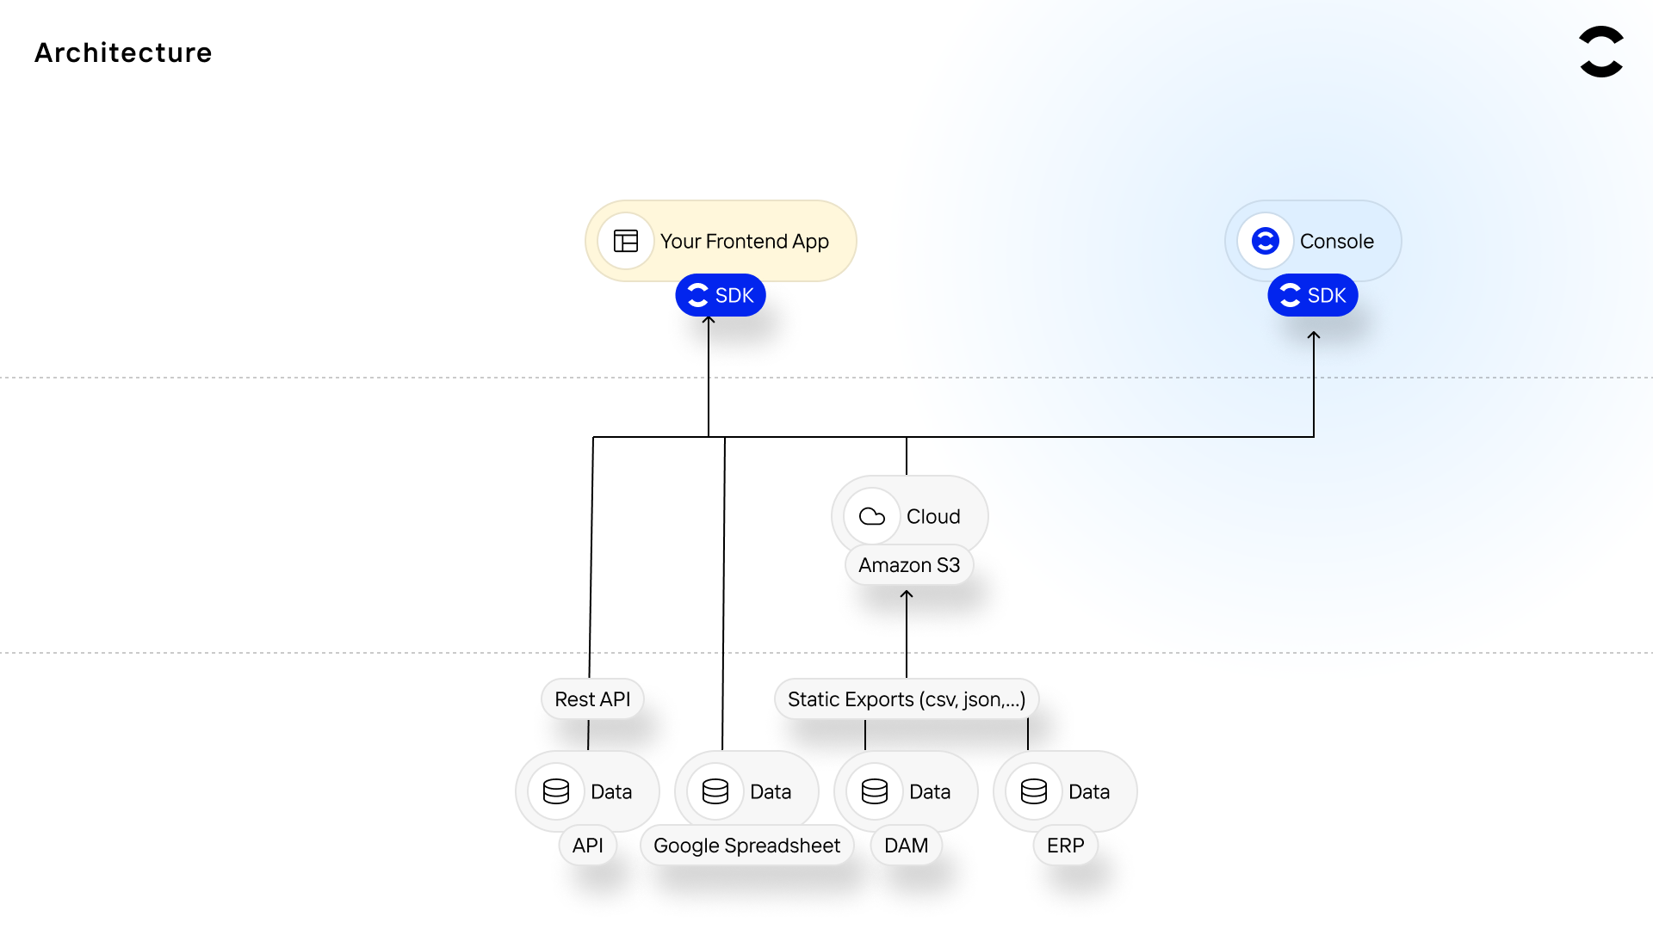This screenshot has height=929, width=1653.
Task: Click the Data icon for Google Spreadsheet
Action: [x=714, y=791]
